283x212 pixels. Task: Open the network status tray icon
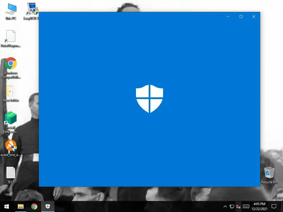click(x=232, y=206)
